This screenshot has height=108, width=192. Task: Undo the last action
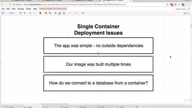click(30, 13)
